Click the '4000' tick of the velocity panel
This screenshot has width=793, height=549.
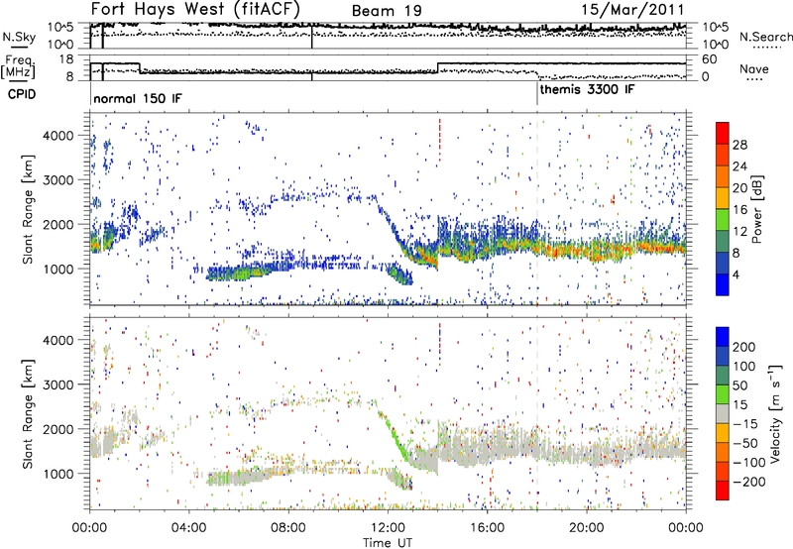[57, 340]
